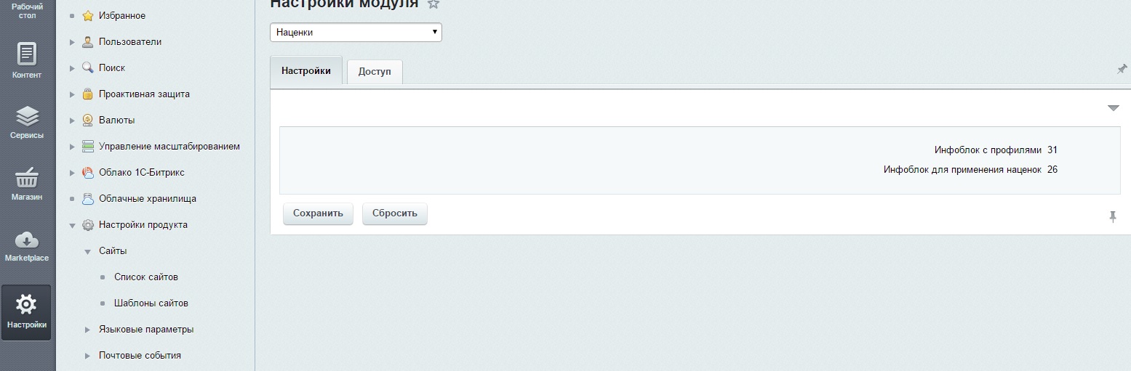Click the Сохранить button
1131x371 pixels.
318,213
